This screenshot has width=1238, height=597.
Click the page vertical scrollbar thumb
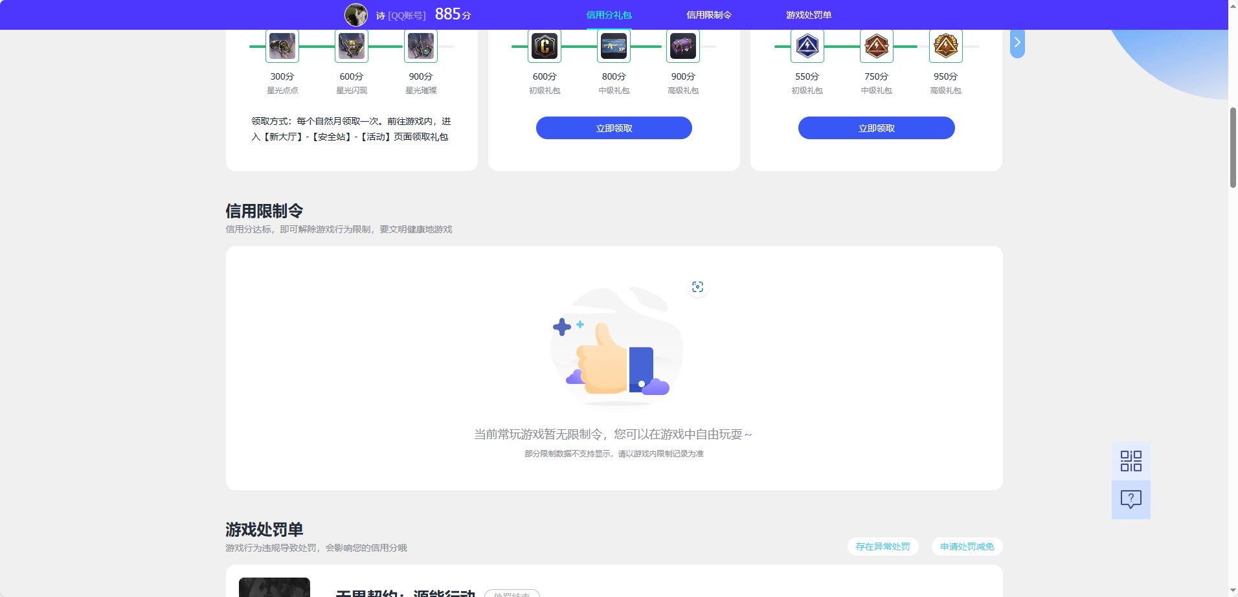coord(1233,148)
